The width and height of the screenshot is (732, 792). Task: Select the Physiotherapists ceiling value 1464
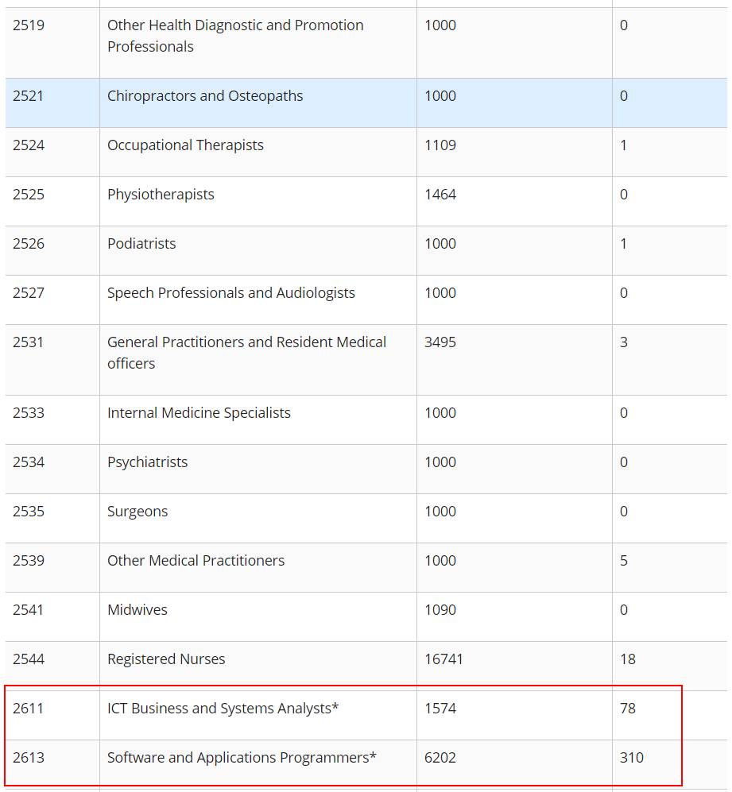pos(440,195)
